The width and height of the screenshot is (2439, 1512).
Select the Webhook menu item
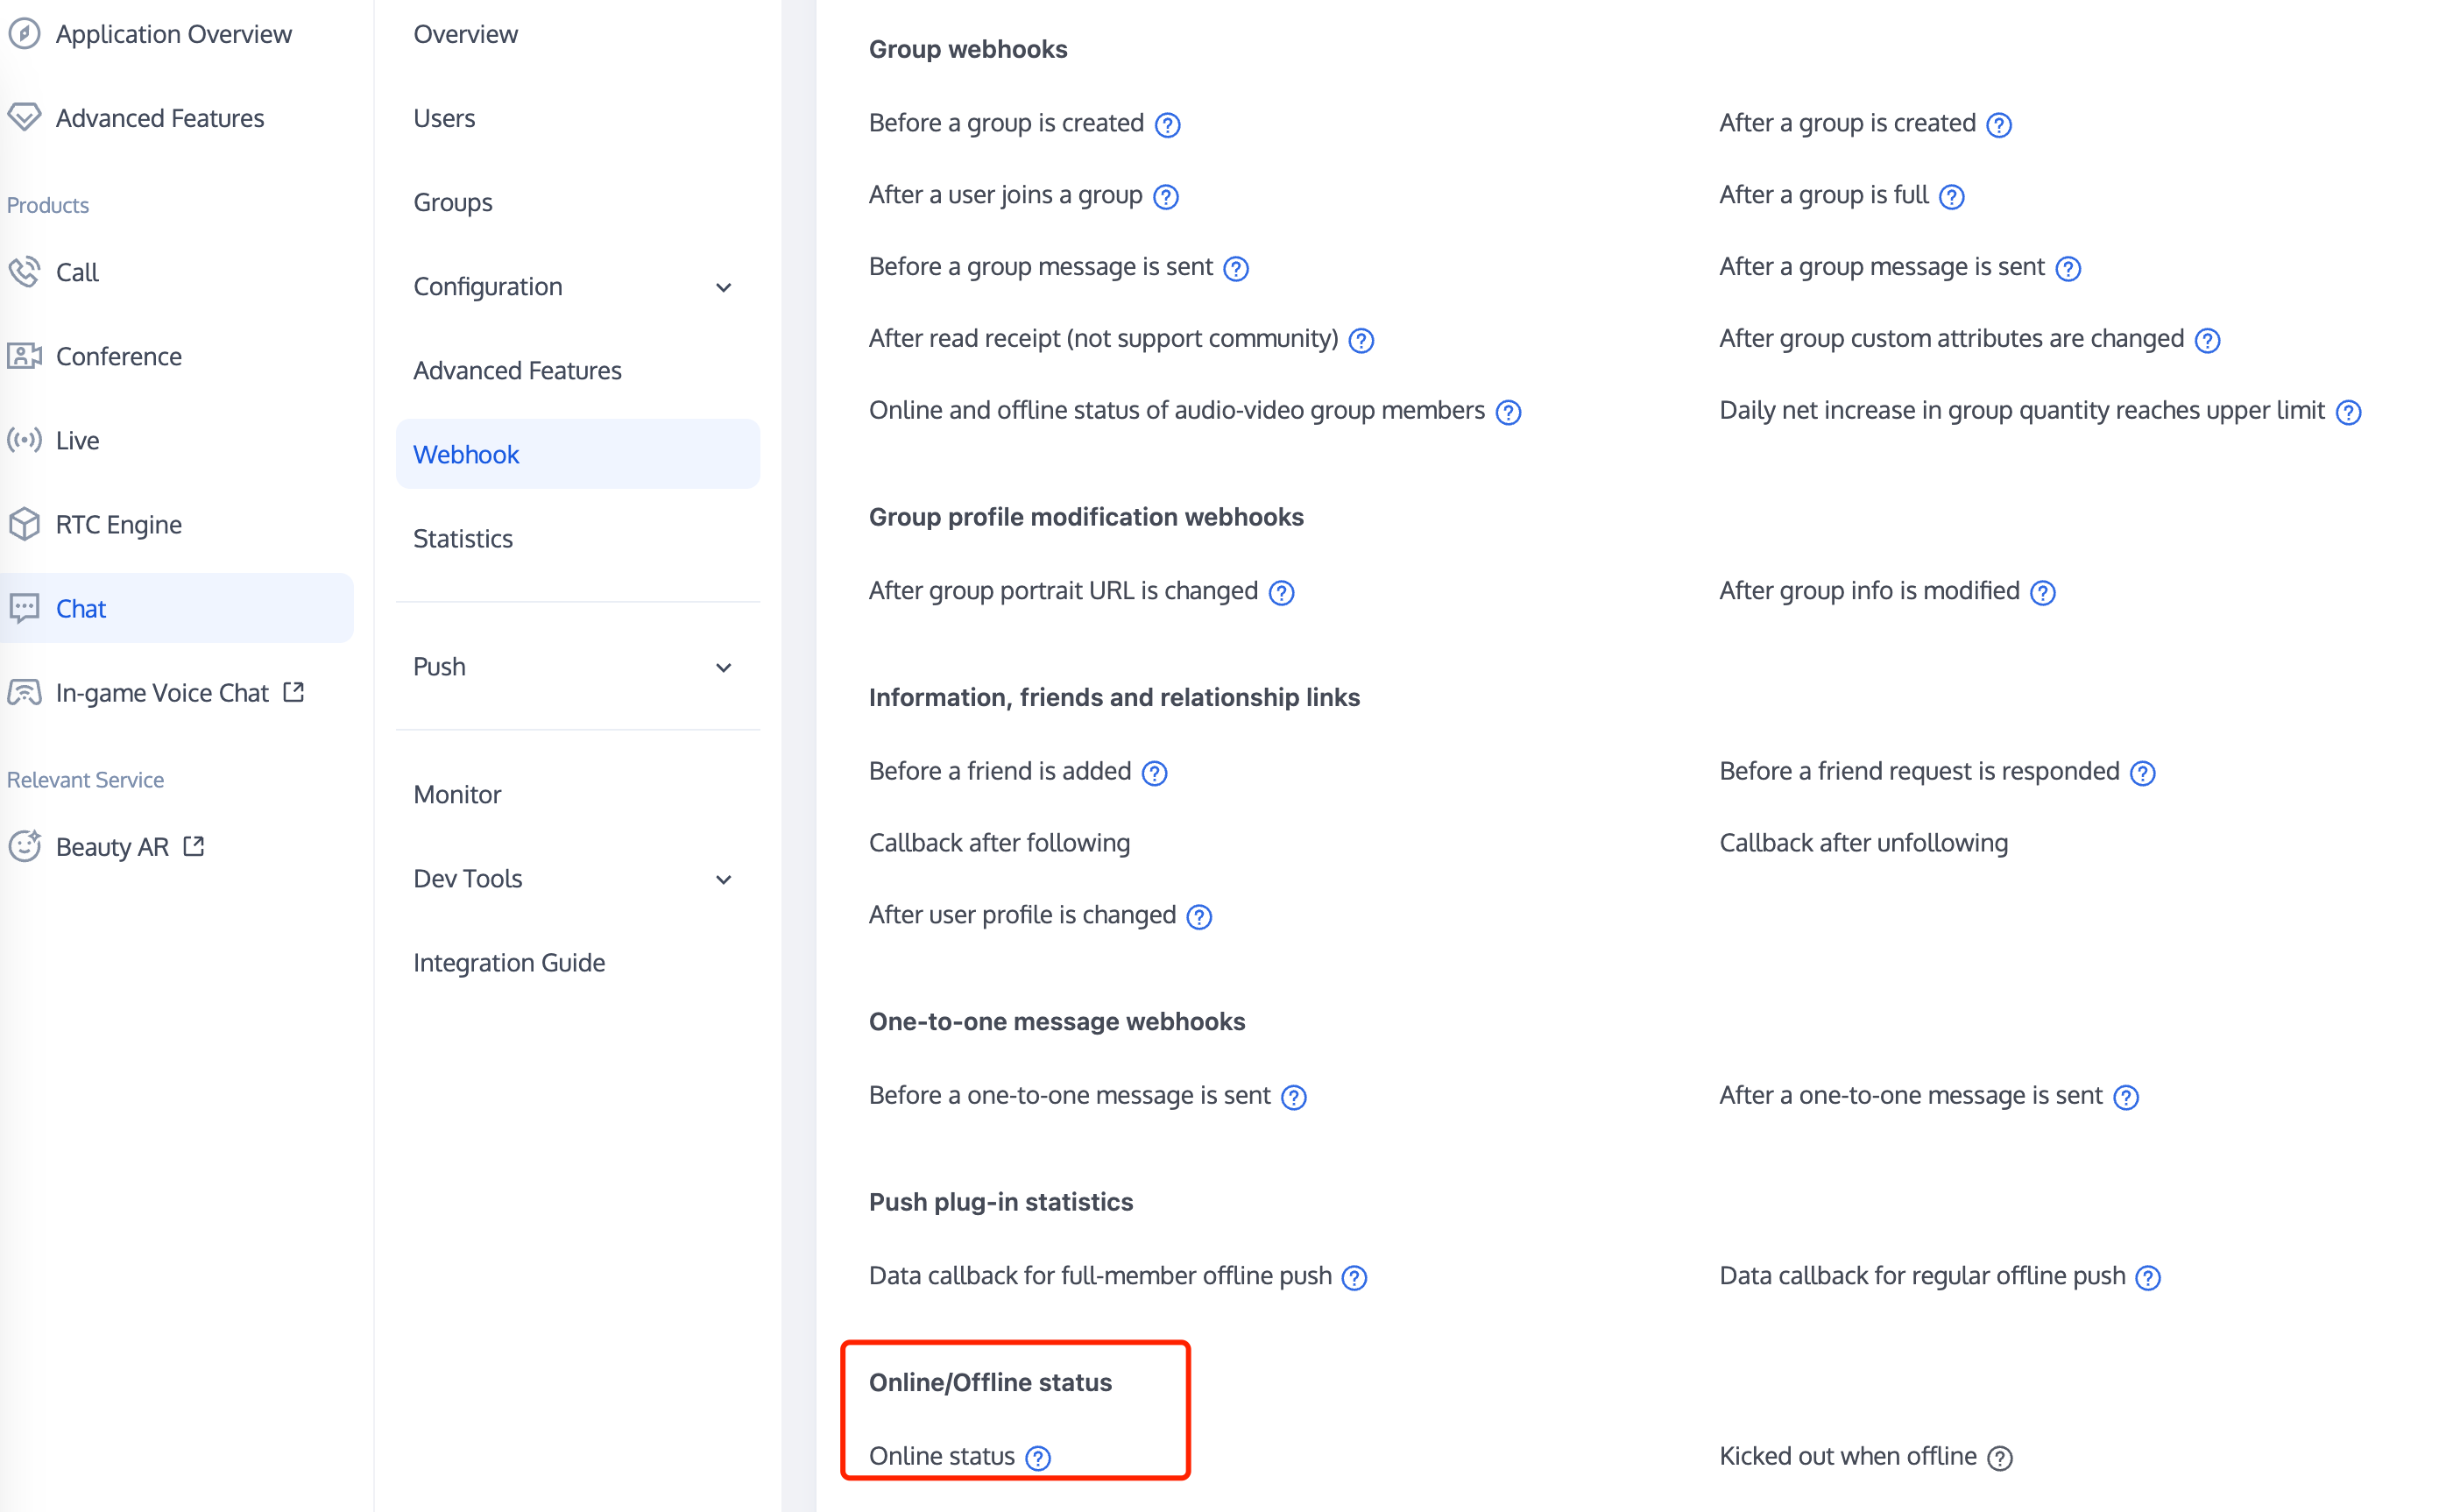(466, 455)
